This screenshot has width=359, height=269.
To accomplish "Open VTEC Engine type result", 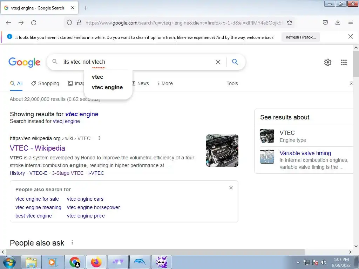I will [x=287, y=133].
